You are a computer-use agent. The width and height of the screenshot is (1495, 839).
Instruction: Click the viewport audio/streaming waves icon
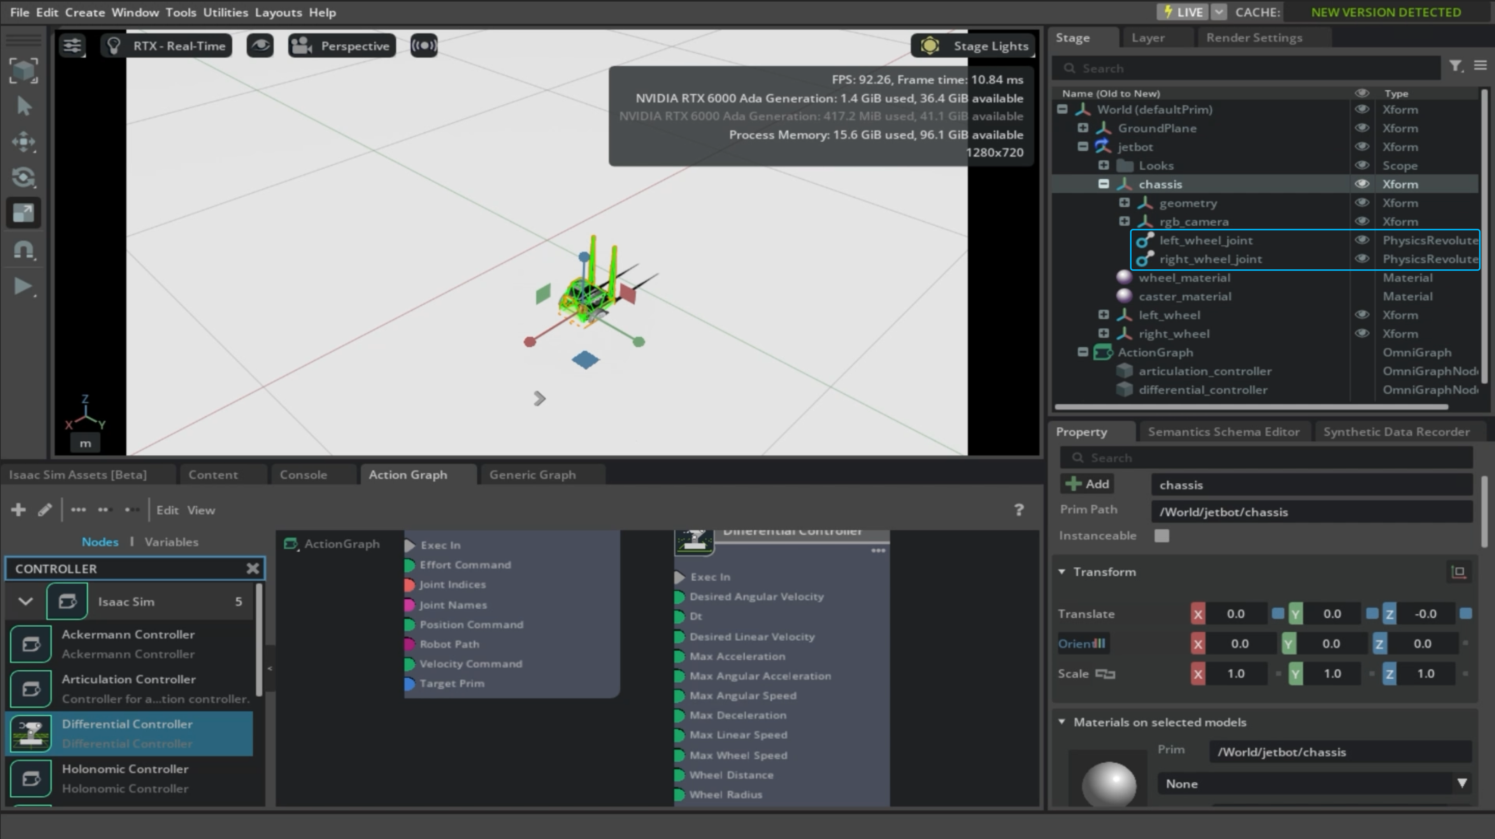coord(424,45)
